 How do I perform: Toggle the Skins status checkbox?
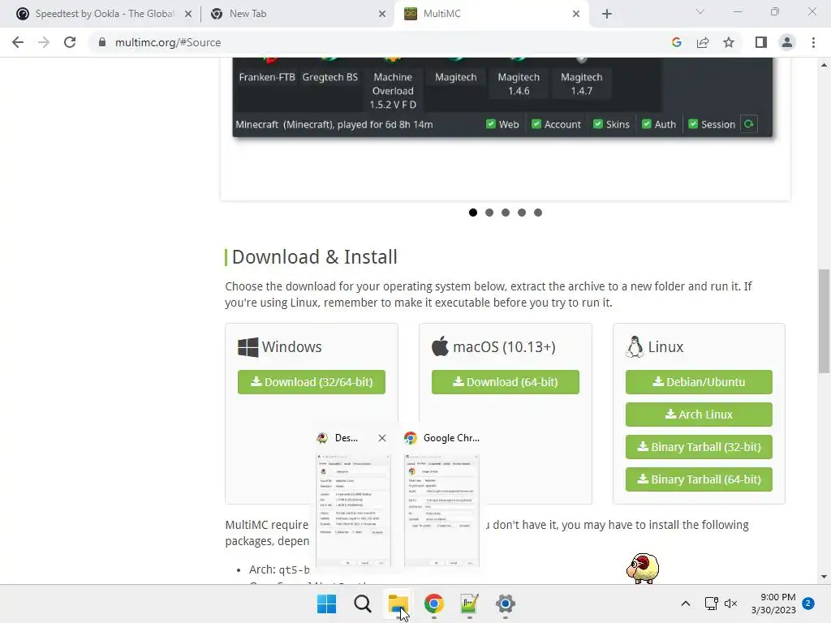[x=598, y=124]
